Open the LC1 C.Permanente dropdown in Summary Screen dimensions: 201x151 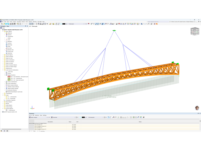(x=103, y=117)
